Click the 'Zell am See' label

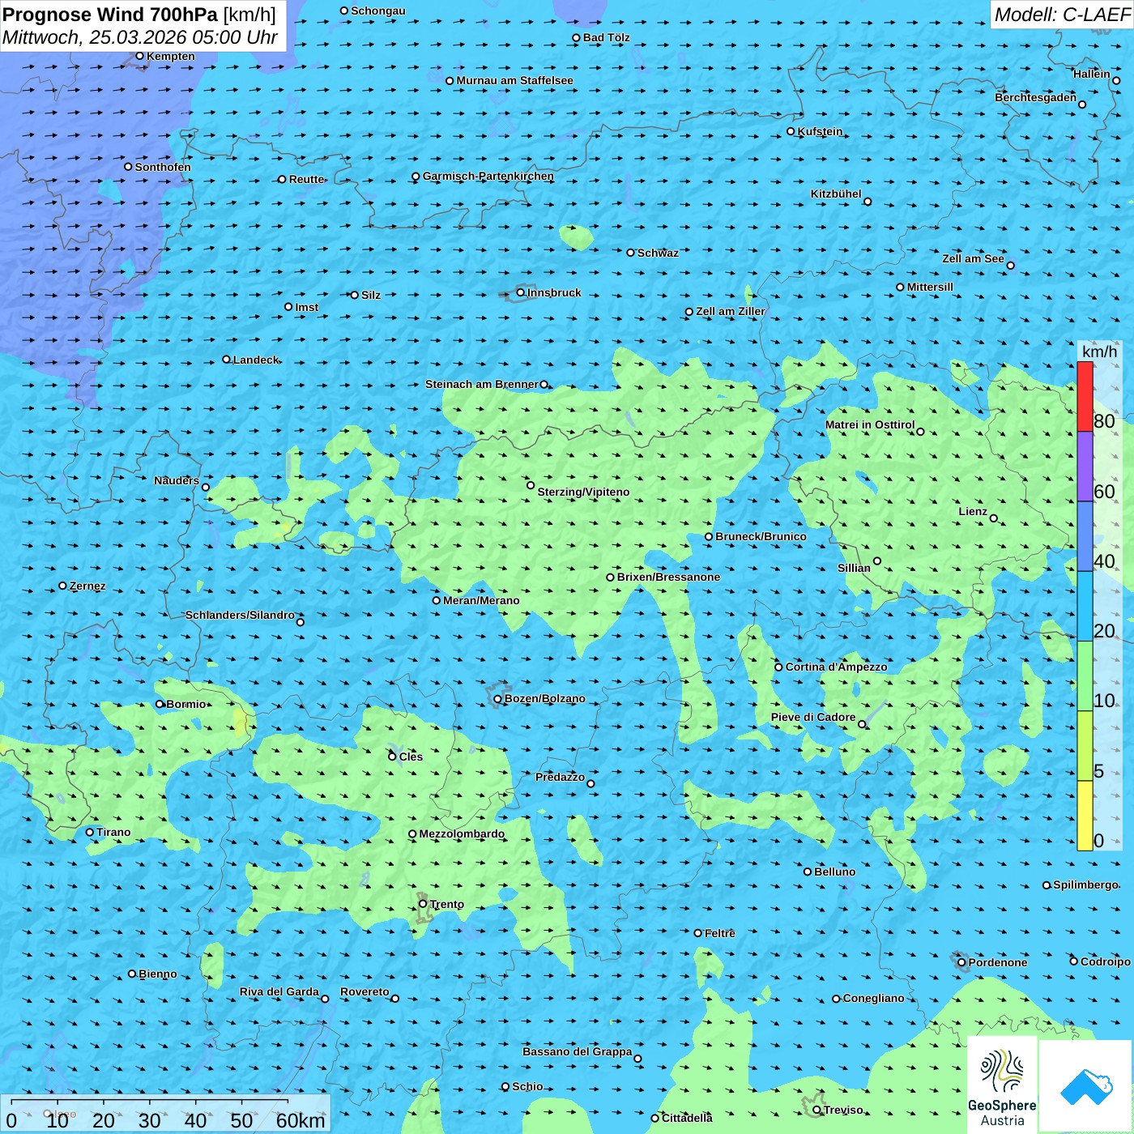click(973, 258)
